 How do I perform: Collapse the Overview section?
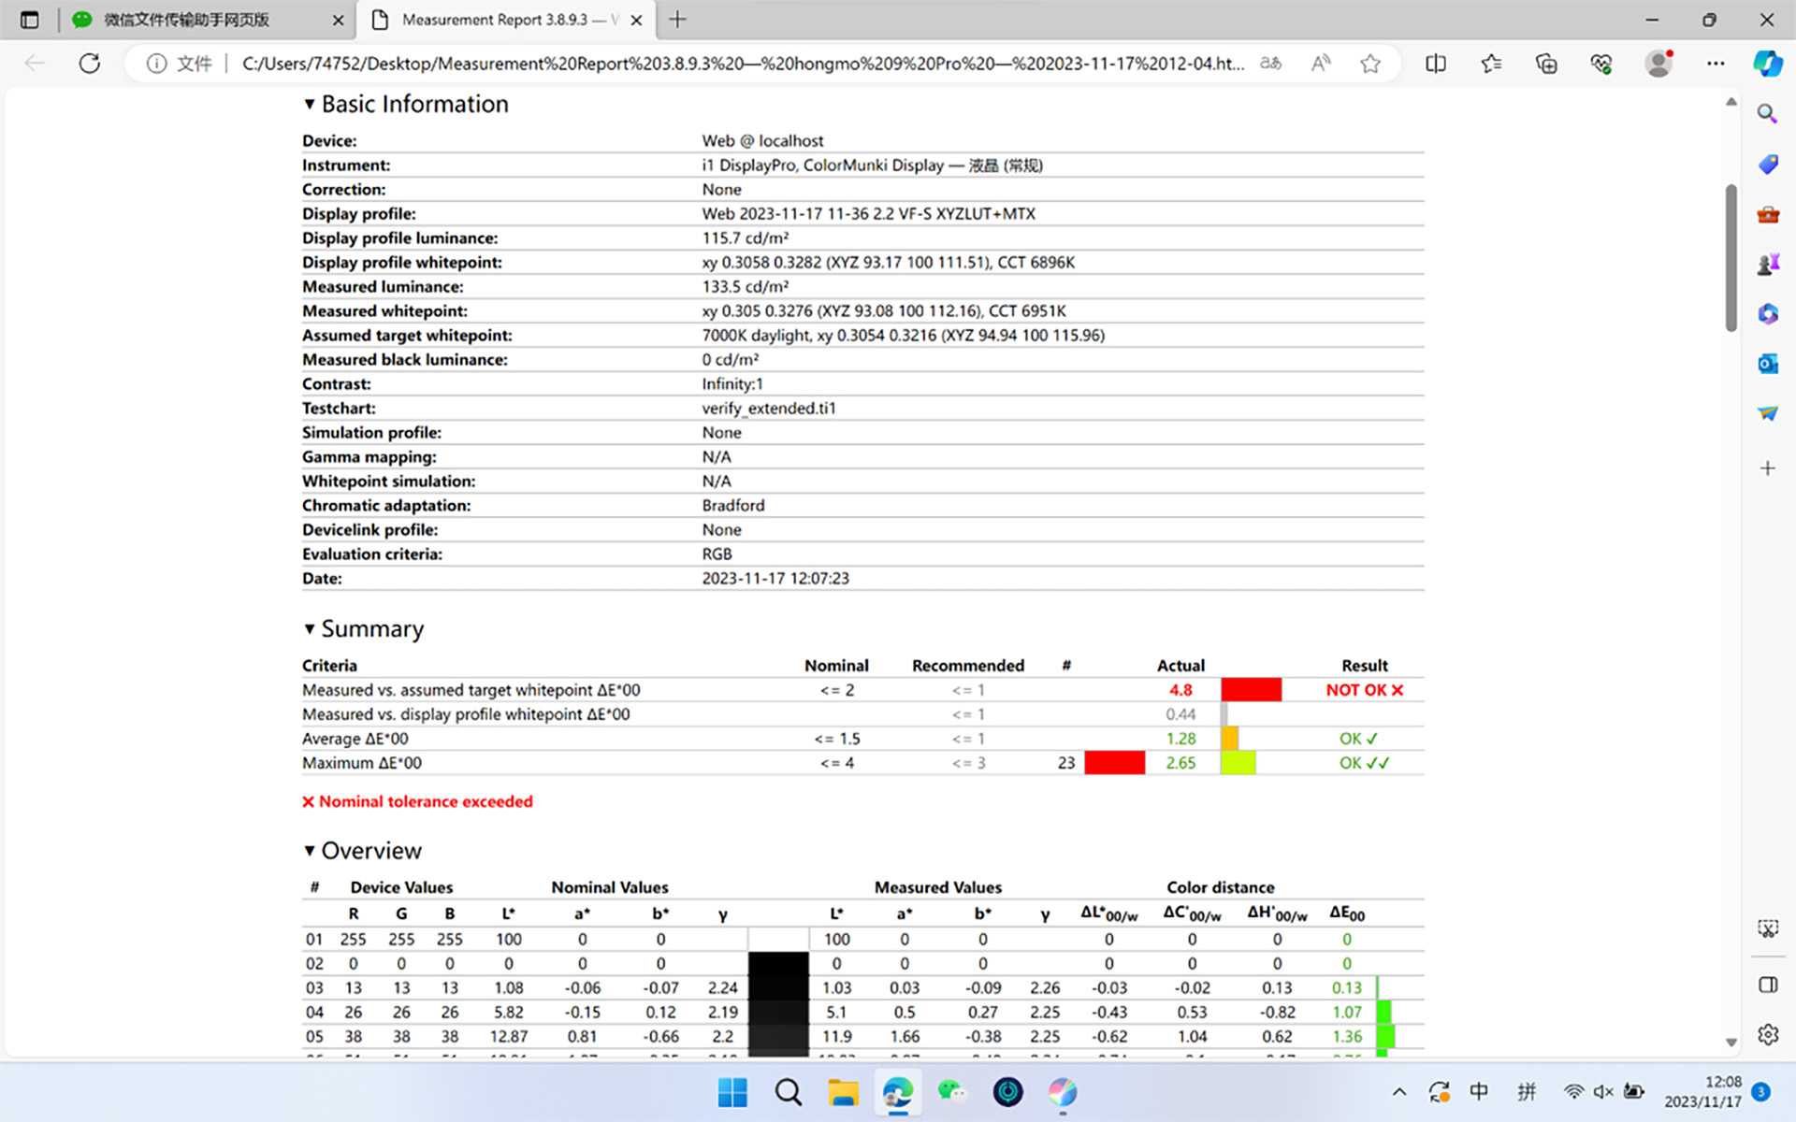coord(309,850)
